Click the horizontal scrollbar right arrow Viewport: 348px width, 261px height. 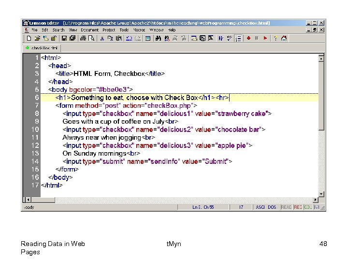coord(315,200)
